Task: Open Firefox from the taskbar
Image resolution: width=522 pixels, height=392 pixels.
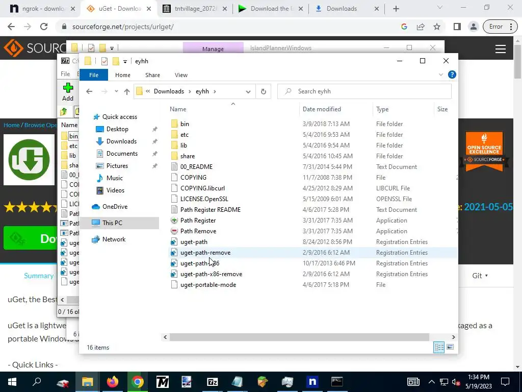Action: (x=113, y=382)
